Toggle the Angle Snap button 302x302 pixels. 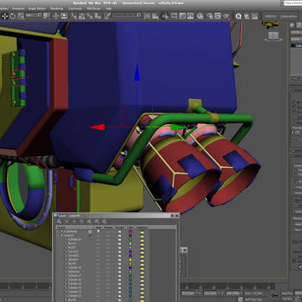[x=81, y=16]
